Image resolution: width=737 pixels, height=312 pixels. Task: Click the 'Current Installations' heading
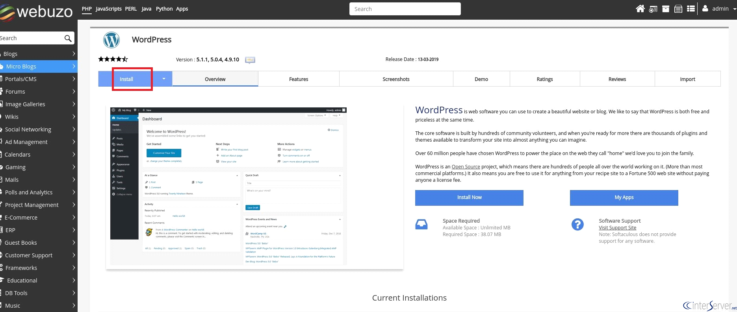pyautogui.click(x=409, y=298)
